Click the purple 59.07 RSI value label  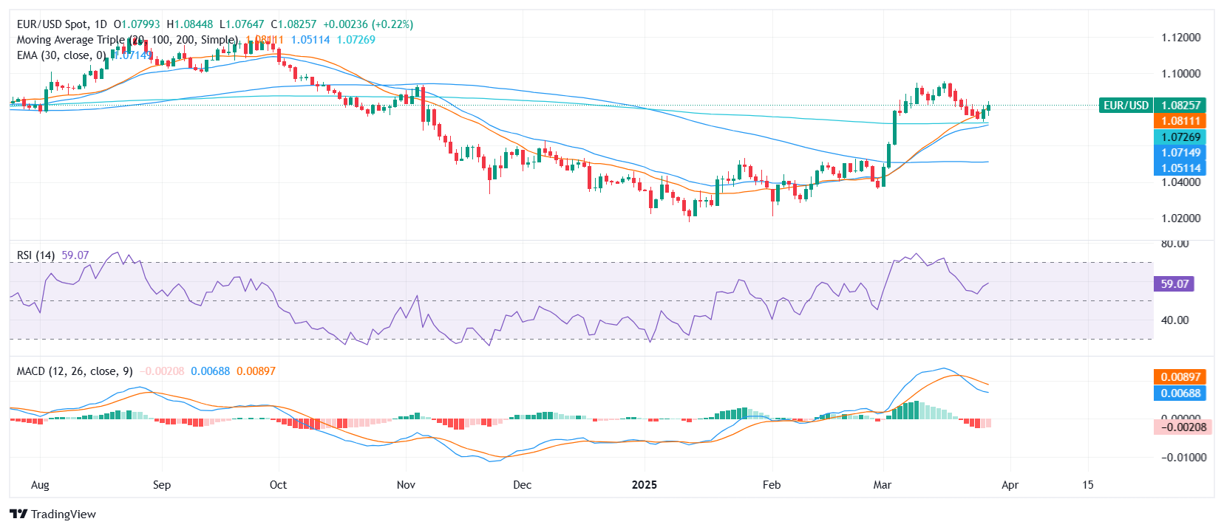[1174, 283]
